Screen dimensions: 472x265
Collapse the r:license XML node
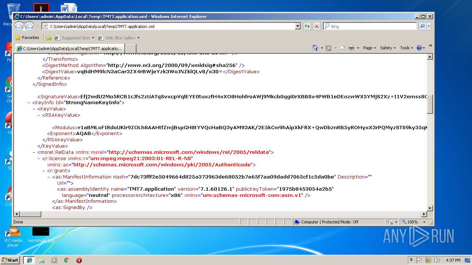[39, 158]
